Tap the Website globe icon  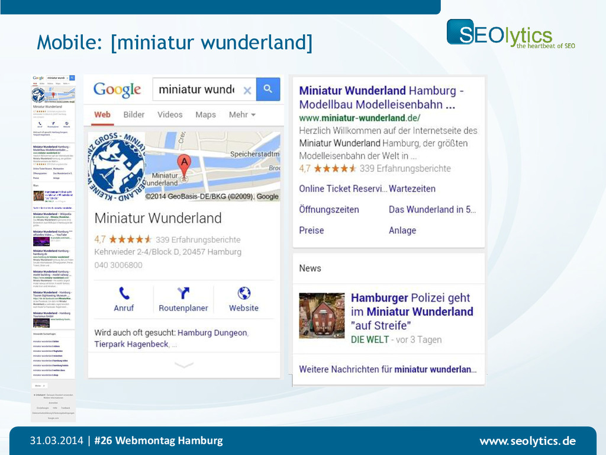[x=244, y=293]
